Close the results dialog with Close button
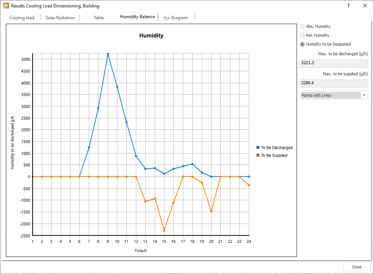The image size is (374, 274). (357, 267)
